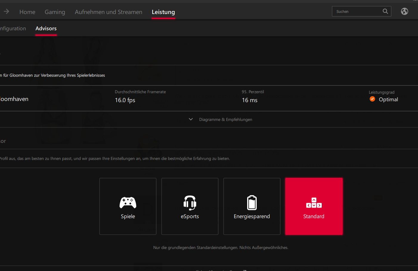Select the Leistung tab
418x271 pixels.
(x=163, y=12)
